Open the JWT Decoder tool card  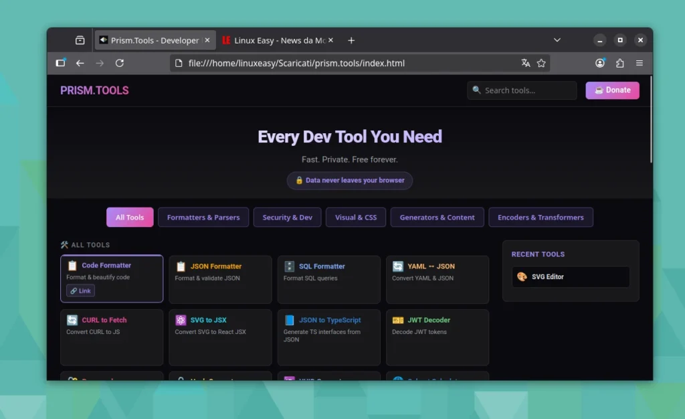click(437, 337)
